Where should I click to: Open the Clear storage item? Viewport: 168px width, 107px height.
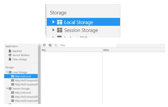click(20, 59)
